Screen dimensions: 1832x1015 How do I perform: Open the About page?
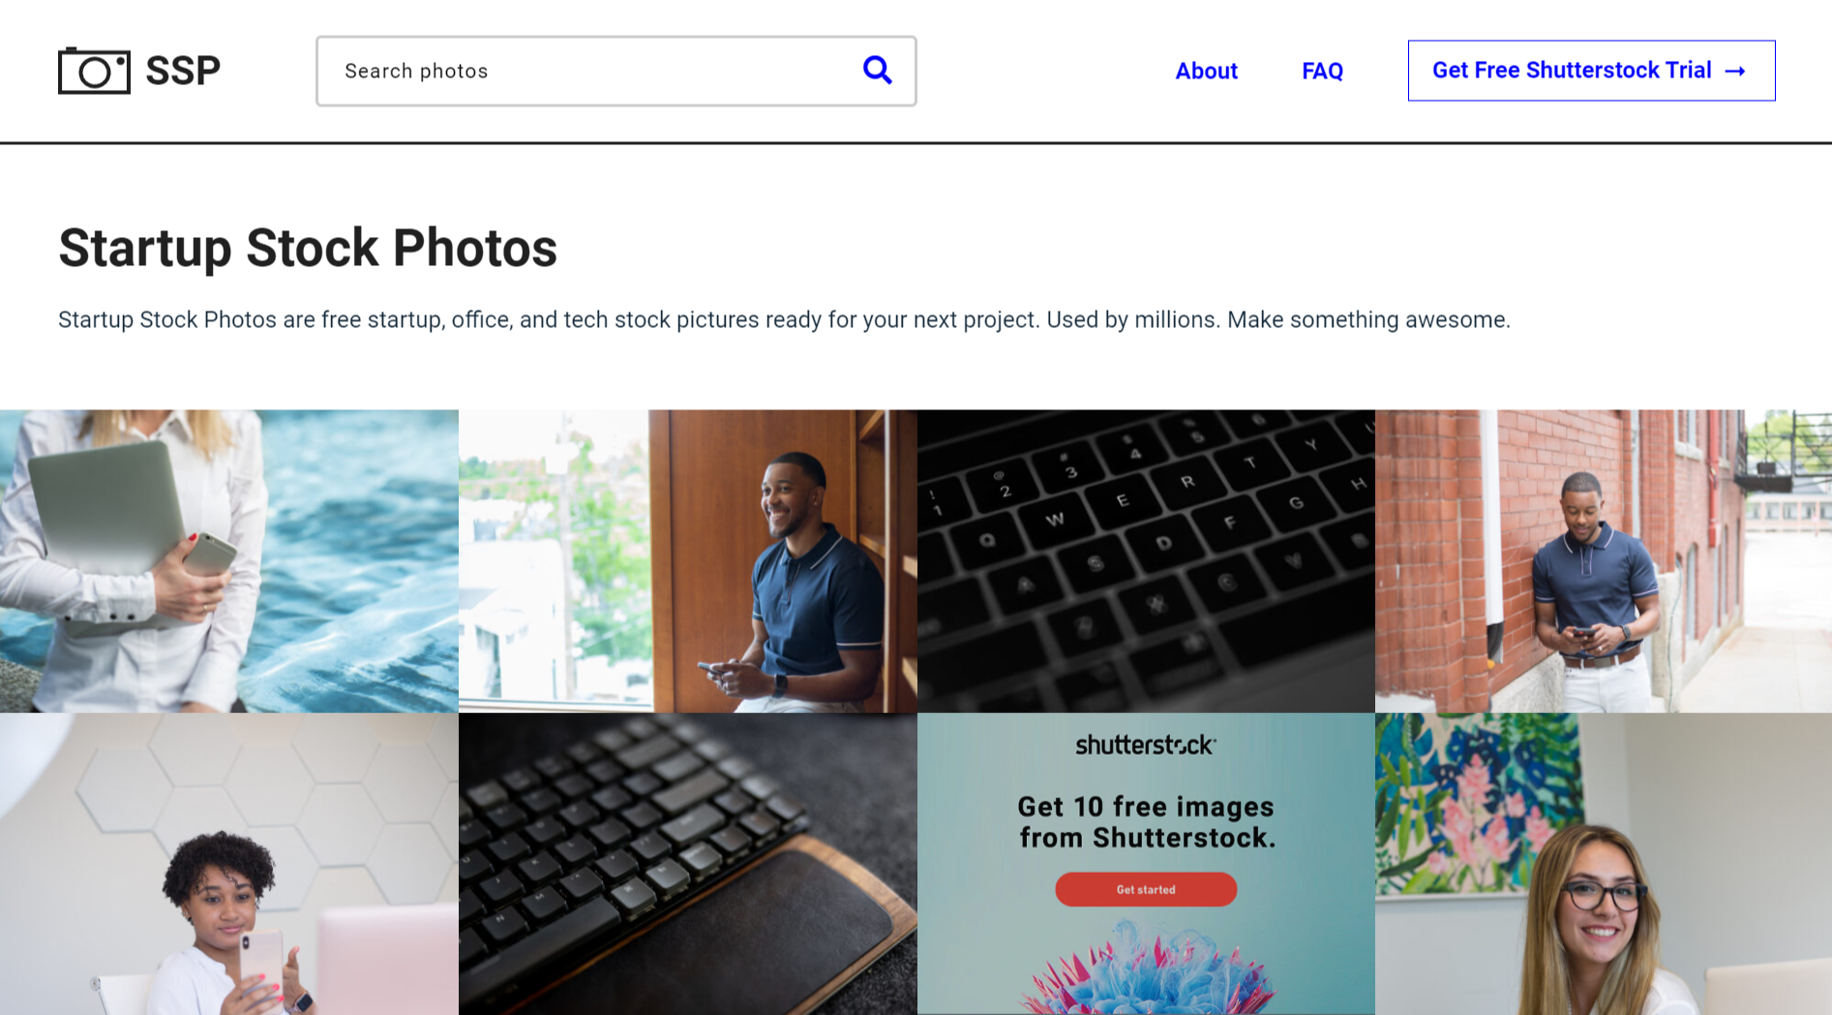click(1206, 71)
